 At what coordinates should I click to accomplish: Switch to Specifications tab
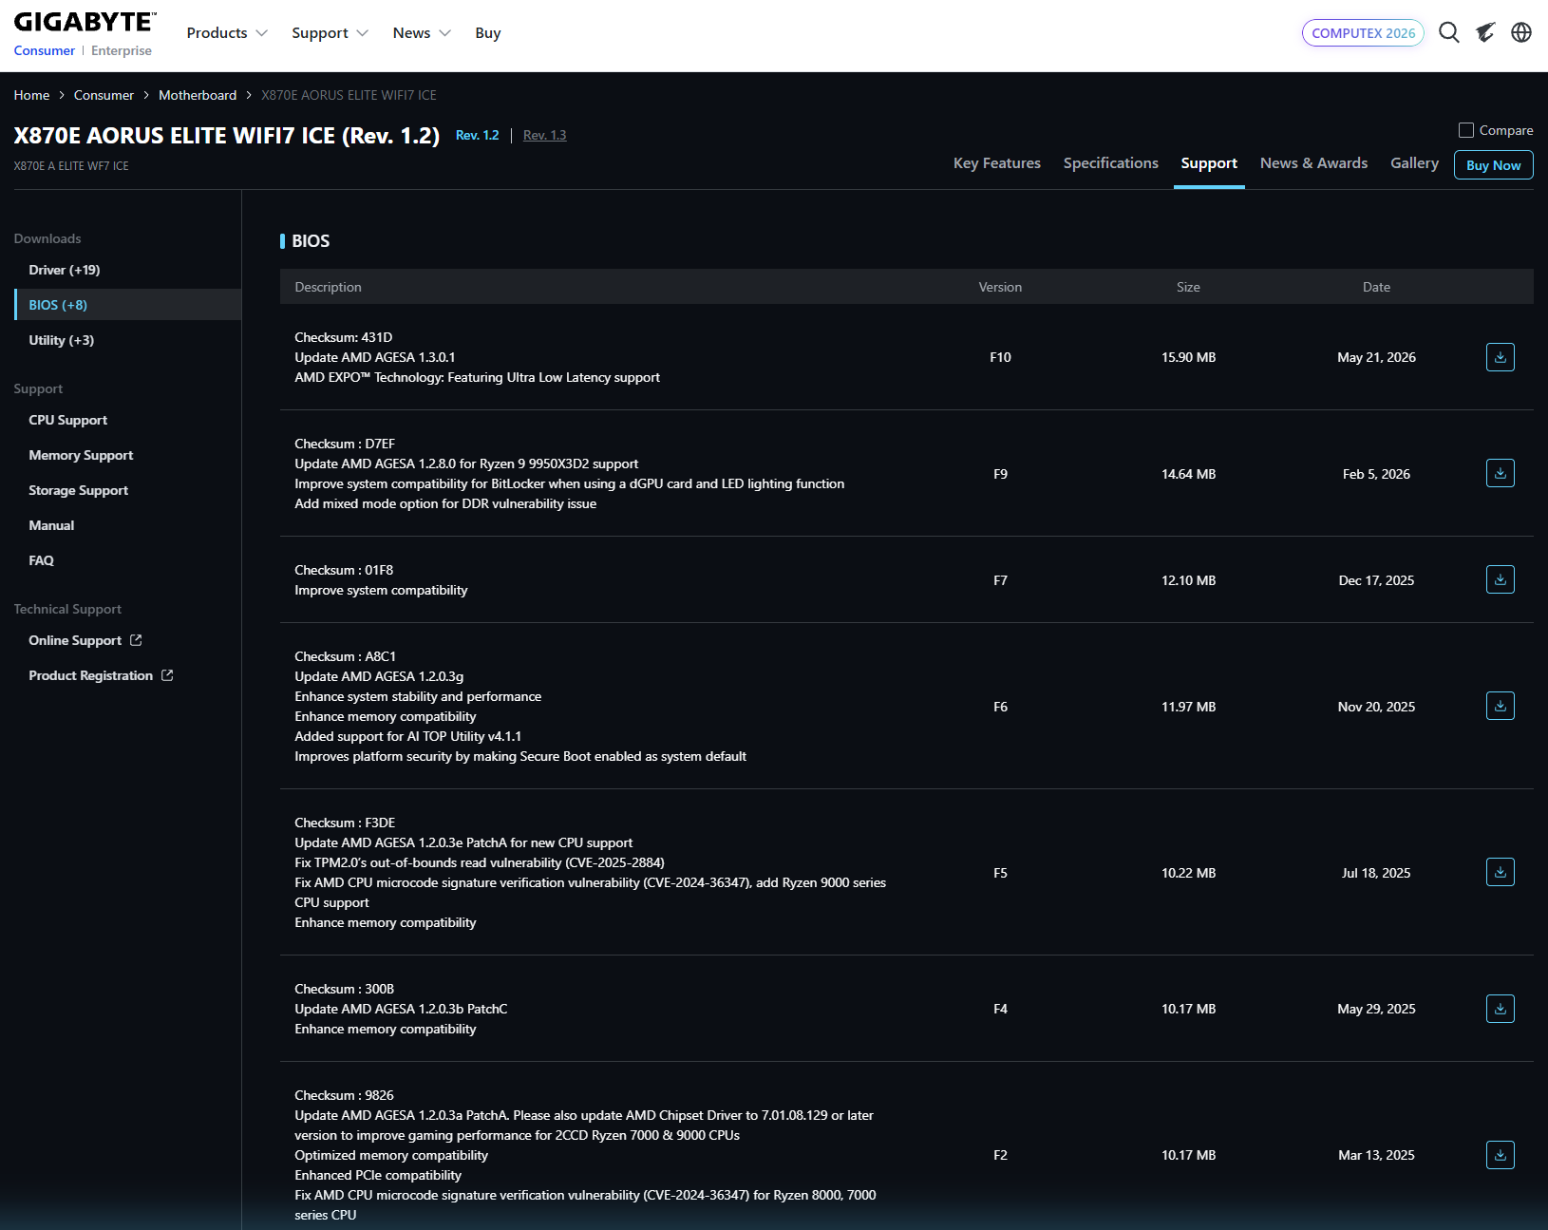[1111, 163]
